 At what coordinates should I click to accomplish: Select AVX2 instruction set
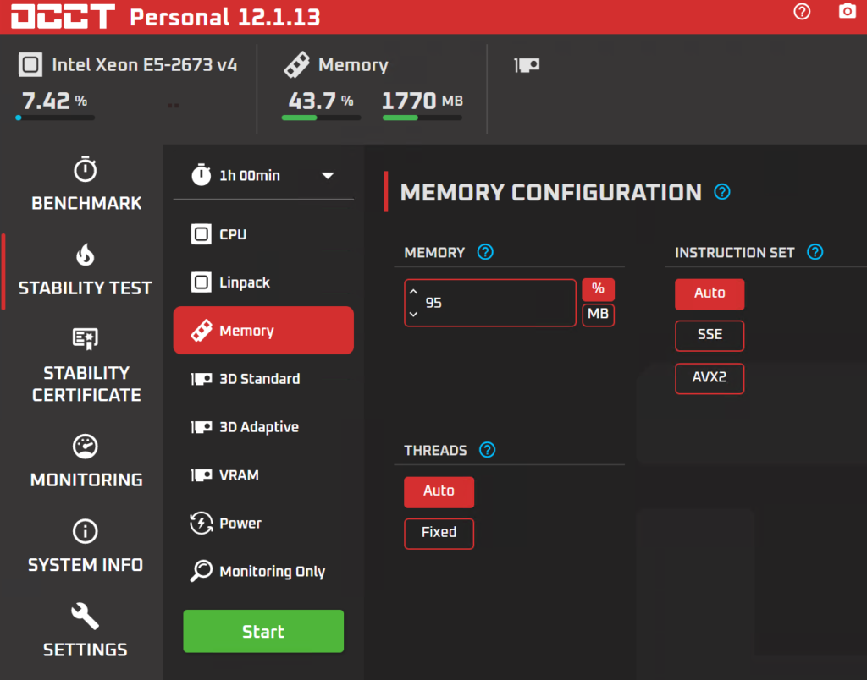[710, 378]
